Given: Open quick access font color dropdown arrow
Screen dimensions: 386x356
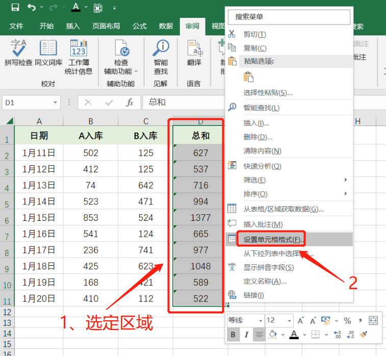Looking at the screenshot, I should (86, 7).
